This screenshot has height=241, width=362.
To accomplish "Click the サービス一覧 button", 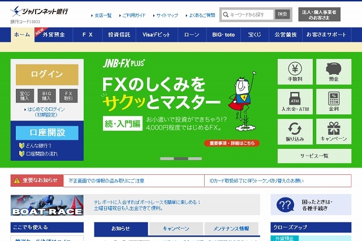I will (314, 156).
